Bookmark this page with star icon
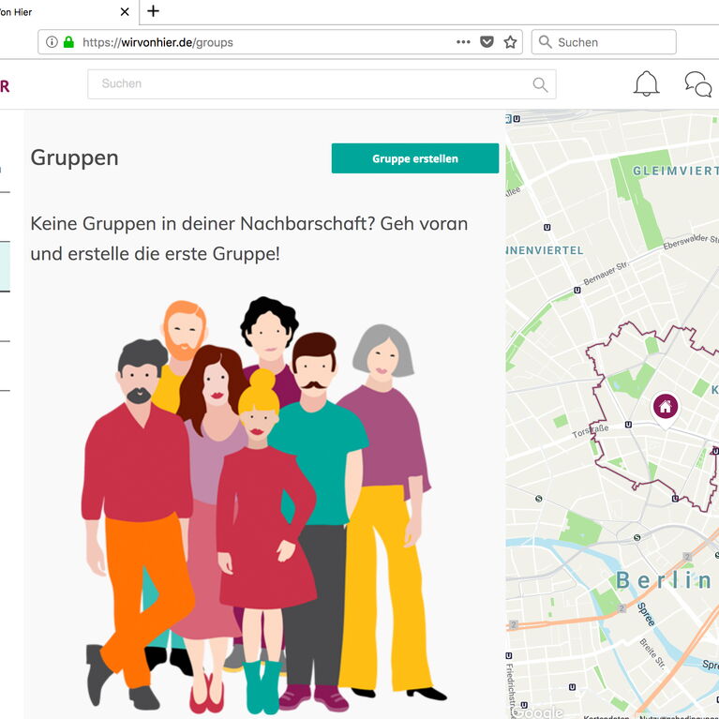Screen dimensions: 719x719 [x=510, y=42]
